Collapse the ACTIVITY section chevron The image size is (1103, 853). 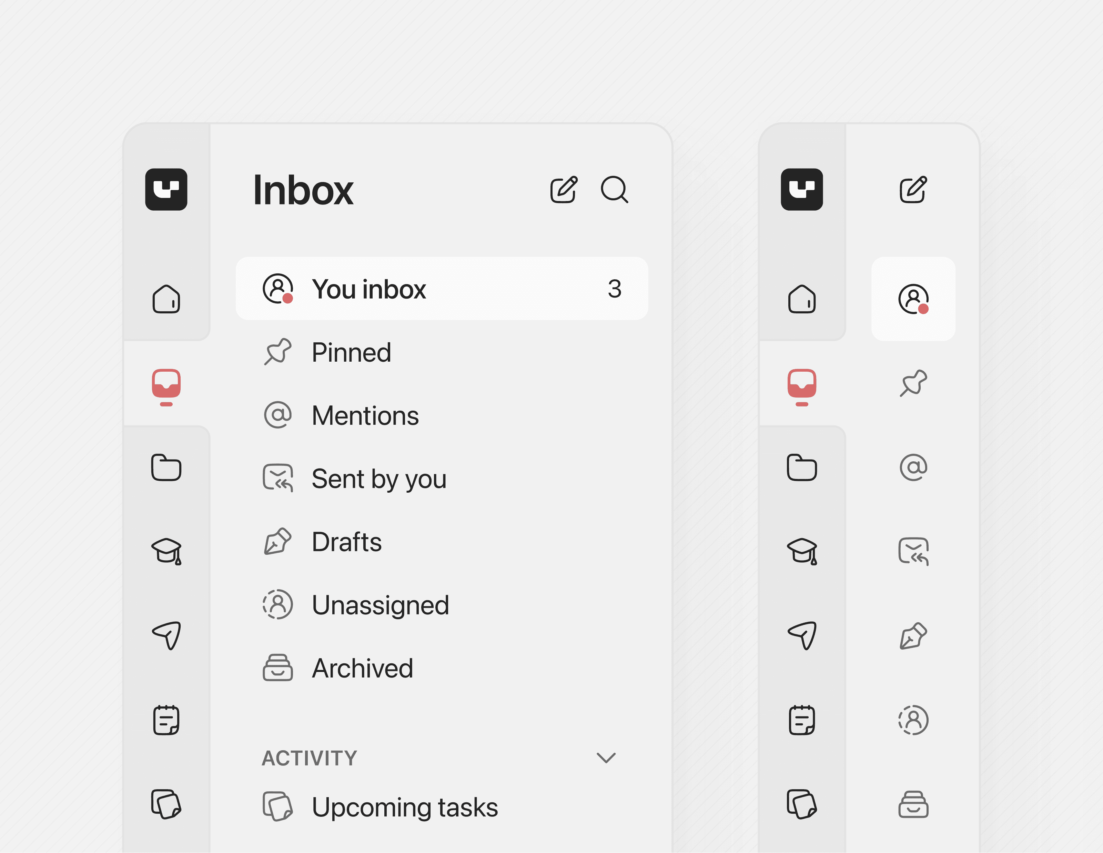pos(606,757)
